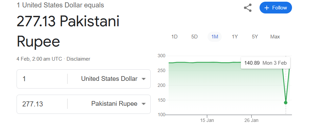Open the Disclaimer link

[78, 59]
